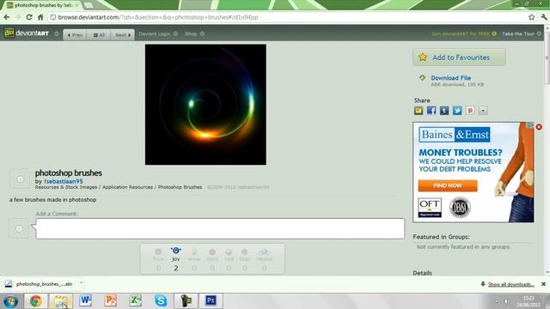The image size is (550, 309).
Task: Share deviation on Tumblr
Action: tap(444, 111)
